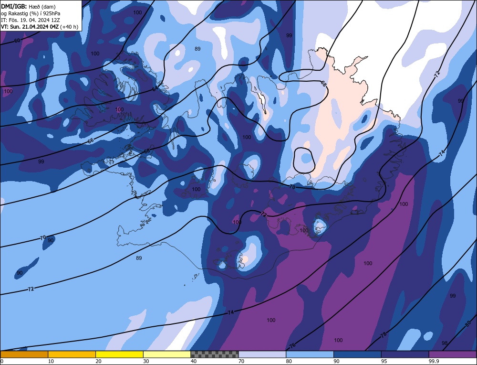Click the 'VT: Sun. 21.04.2024 04Z (+40 h)' line
The width and height of the screenshot is (477, 365).
coord(39,27)
